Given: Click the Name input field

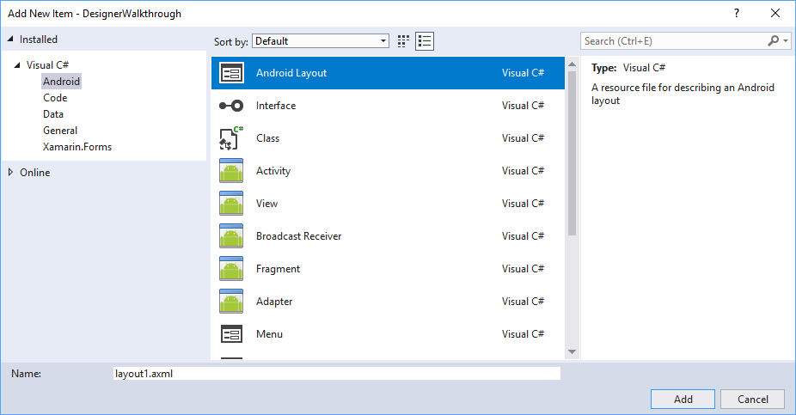Looking at the screenshot, I should pyautogui.click(x=336, y=374).
